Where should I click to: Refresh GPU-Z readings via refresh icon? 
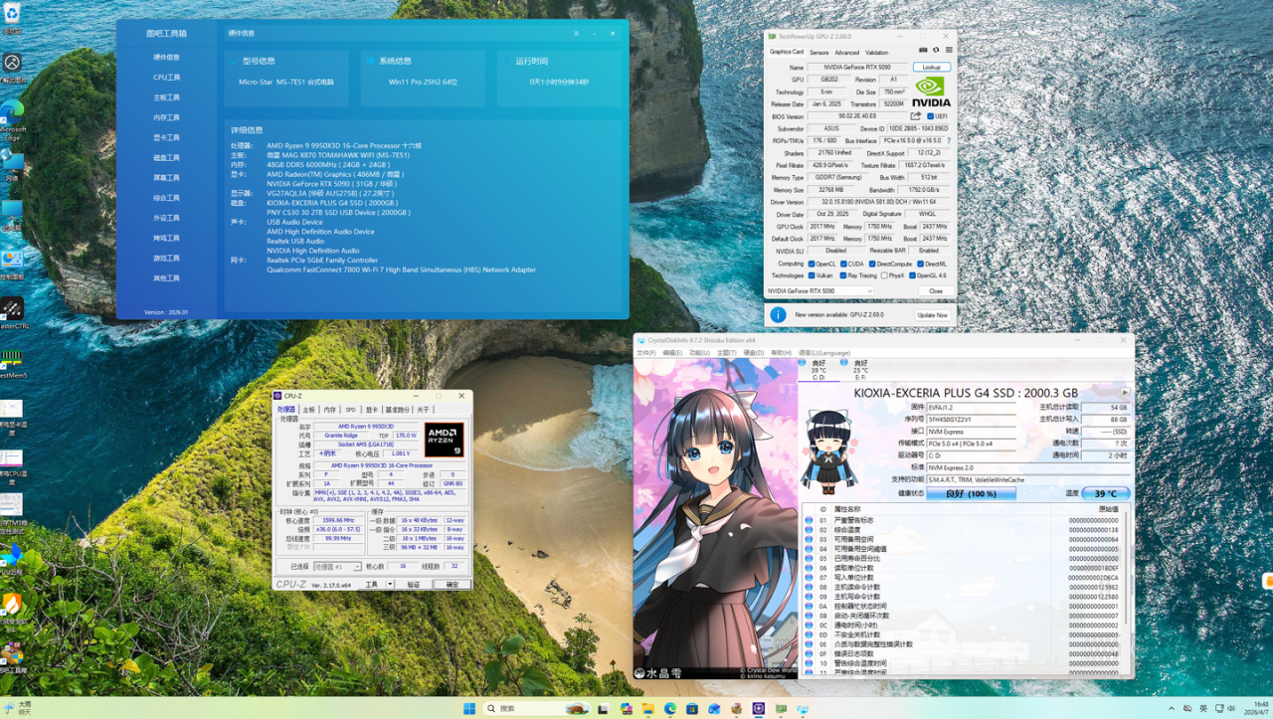pyautogui.click(x=936, y=50)
